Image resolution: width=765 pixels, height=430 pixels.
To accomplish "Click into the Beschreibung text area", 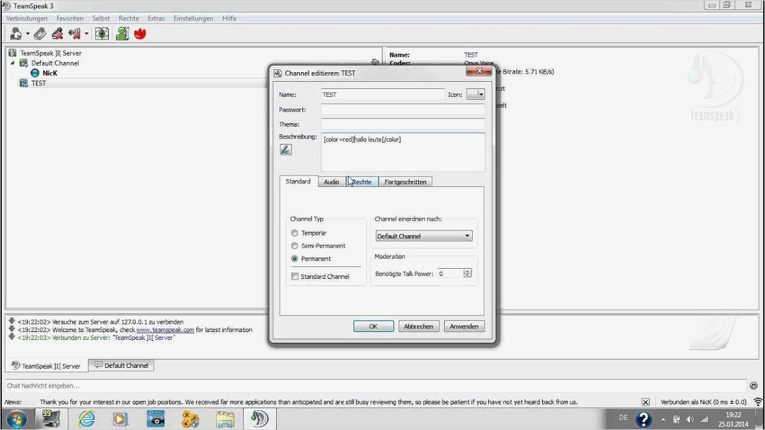I will 403,152.
